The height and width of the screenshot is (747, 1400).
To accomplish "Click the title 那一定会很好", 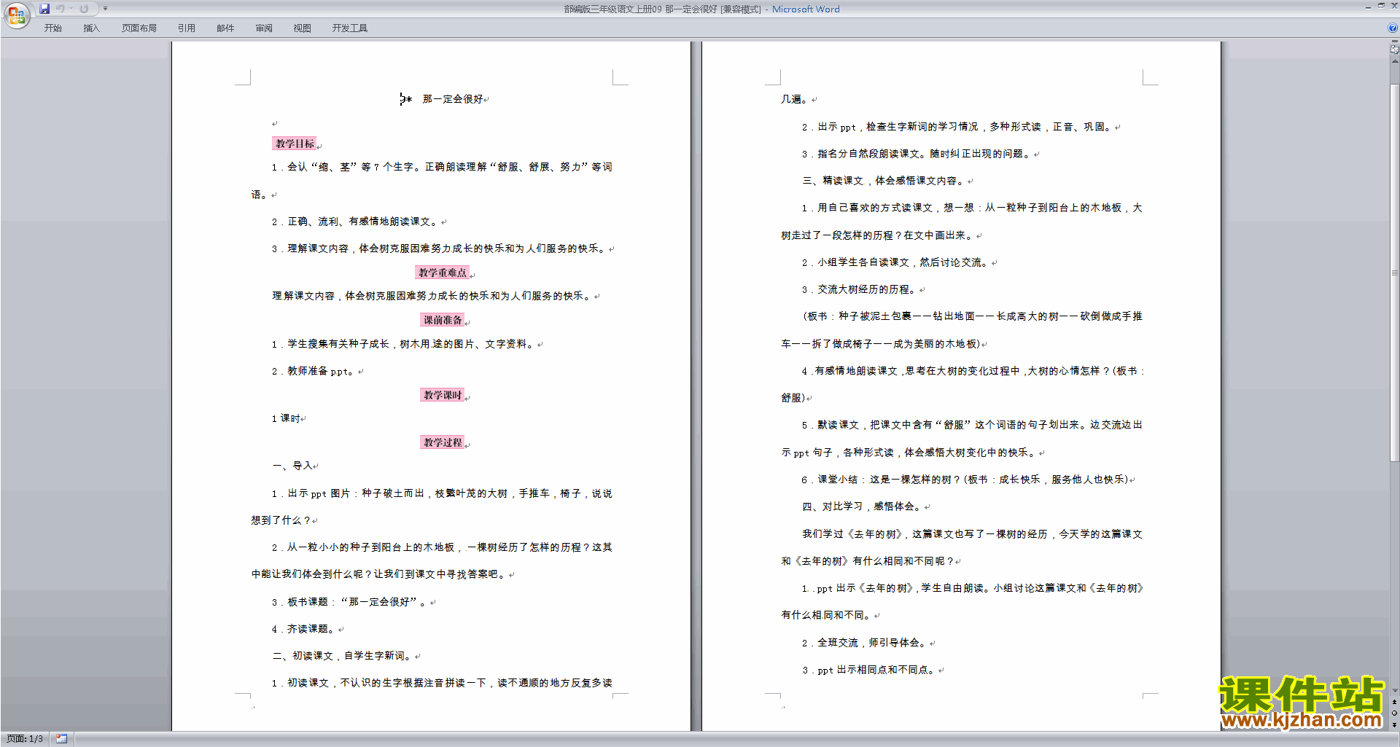I will pos(452,99).
